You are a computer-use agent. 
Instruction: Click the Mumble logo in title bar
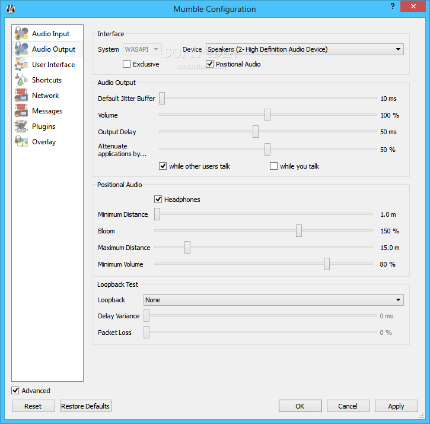[11, 9]
